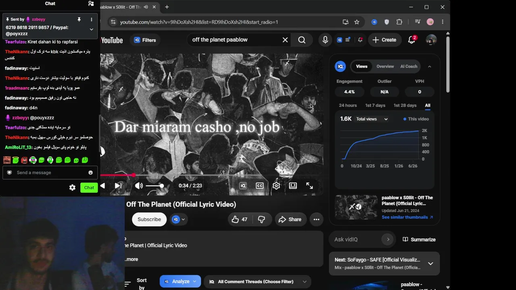Enter fullscreen mode
The image size is (516, 290).
point(309,186)
